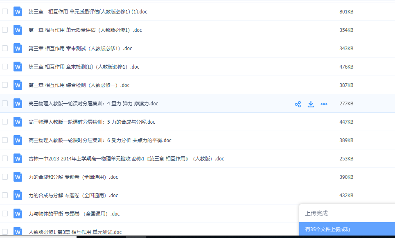Open 第三章 单元质量评估(人教版必修1) (1).doc
The height and width of the screenshot is (238, 395).
click(x=88, y=11)
